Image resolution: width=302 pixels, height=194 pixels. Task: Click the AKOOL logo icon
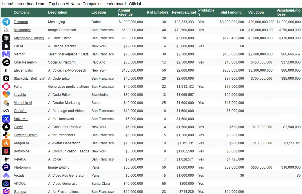(x=6, y=183)
